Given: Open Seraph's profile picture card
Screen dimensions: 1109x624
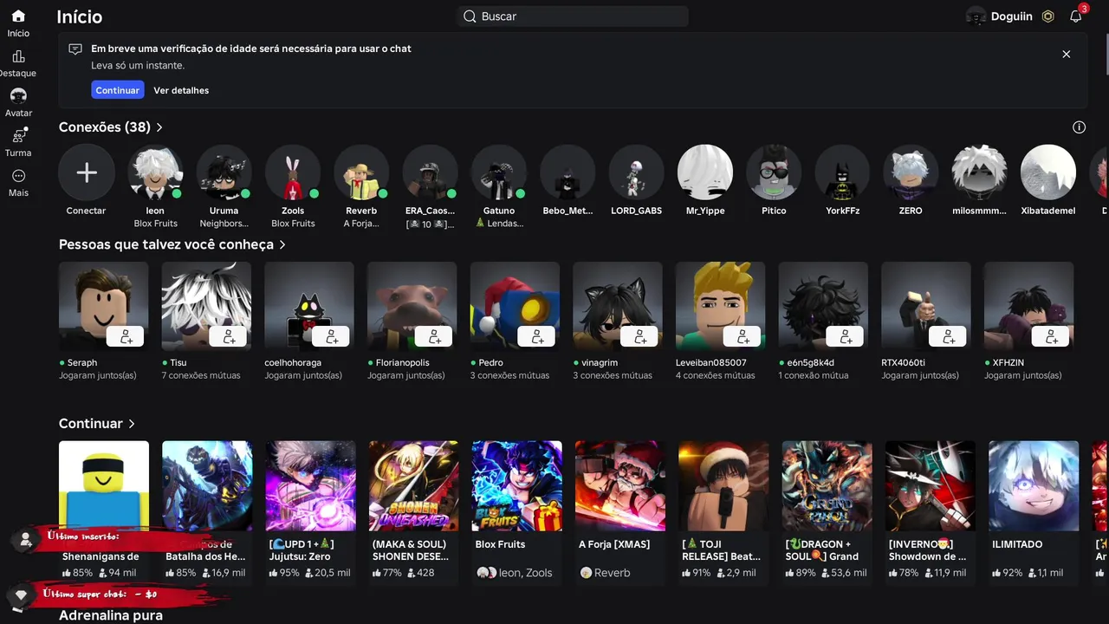Looking at the screenshot, I should click(104, 307).
